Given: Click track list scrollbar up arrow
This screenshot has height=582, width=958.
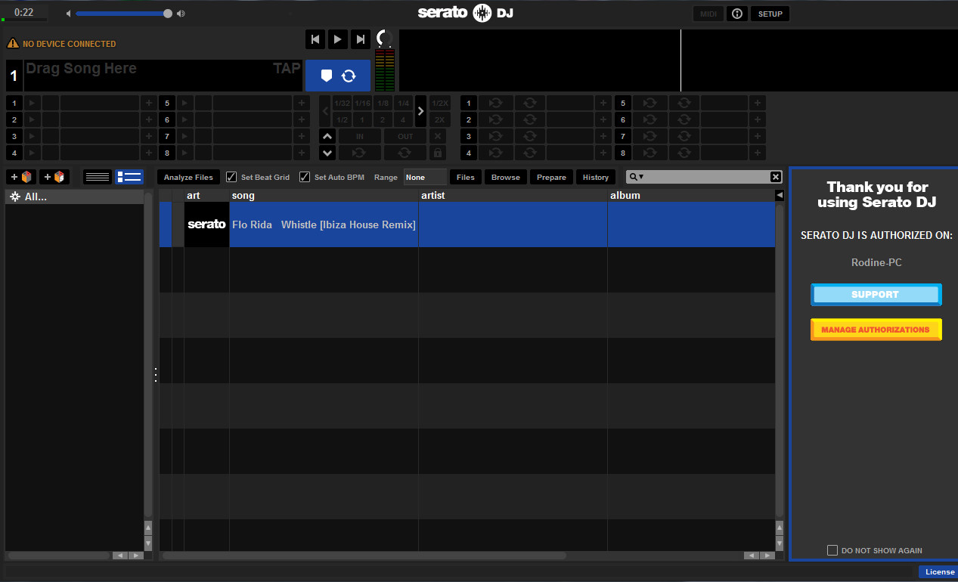Looking at the screenshot, I should tap(780, 527).
